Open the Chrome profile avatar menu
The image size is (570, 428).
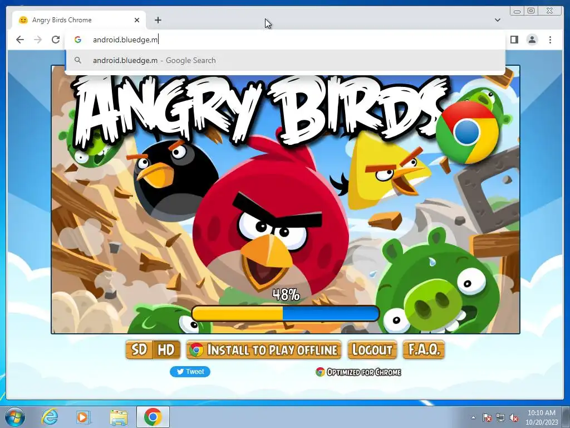532,40
